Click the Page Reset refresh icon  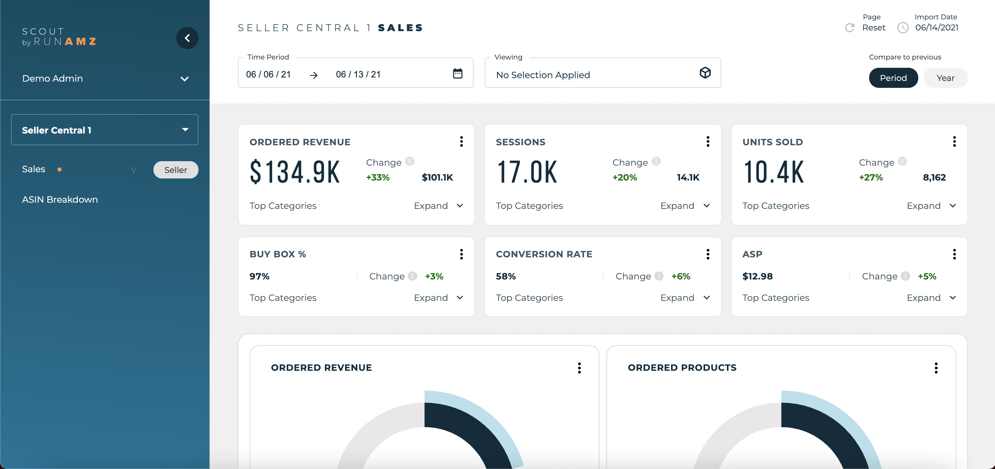[849, 28]
